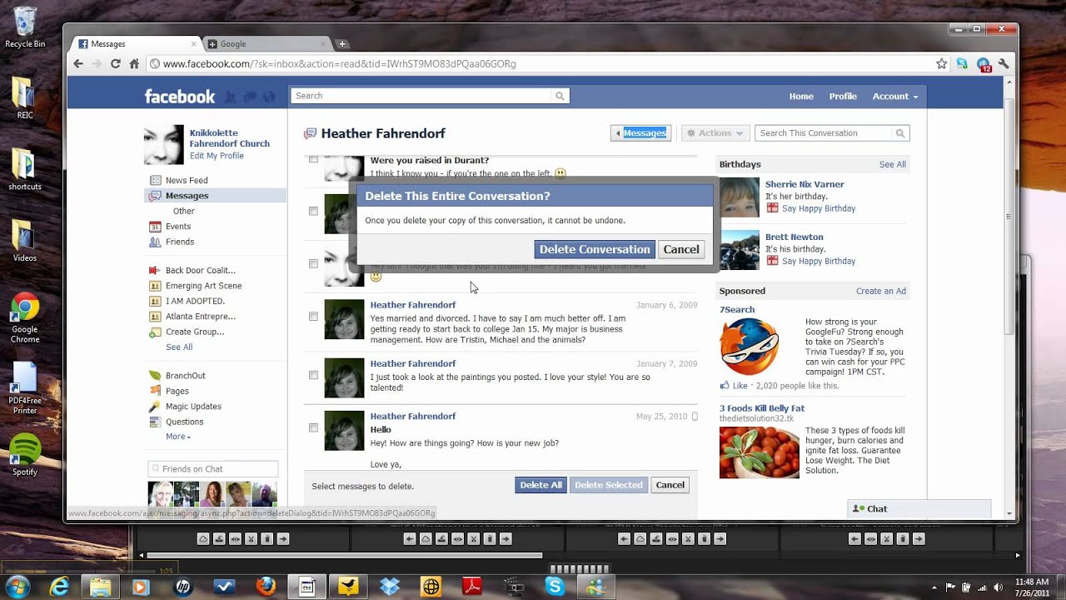Screen dimensions: 1066x600
Task: Focus the Friends on Chat search field
Action: point(213,469)
